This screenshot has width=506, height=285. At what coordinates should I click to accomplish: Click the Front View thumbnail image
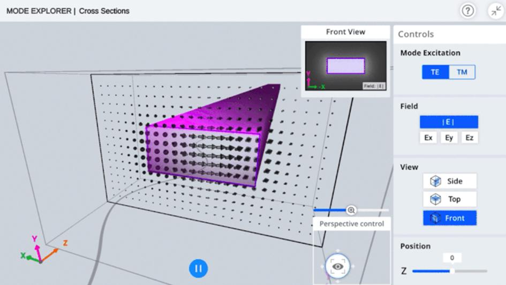(x=345, y=65)
